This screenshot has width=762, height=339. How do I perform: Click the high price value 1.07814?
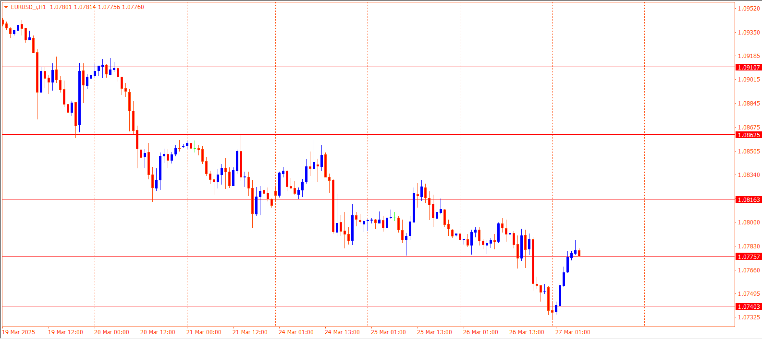tap(85, 7)
